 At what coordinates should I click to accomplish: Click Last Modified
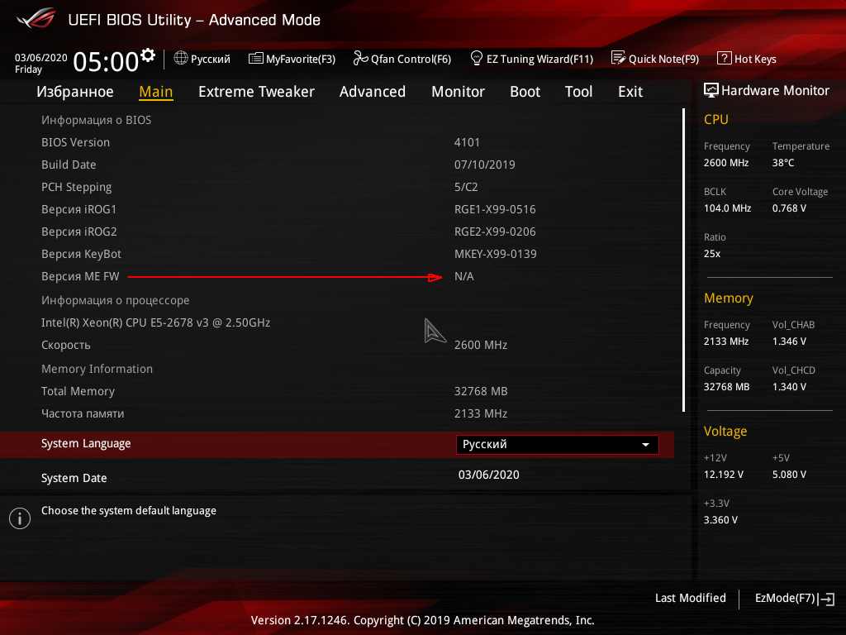tap(690, 598)
